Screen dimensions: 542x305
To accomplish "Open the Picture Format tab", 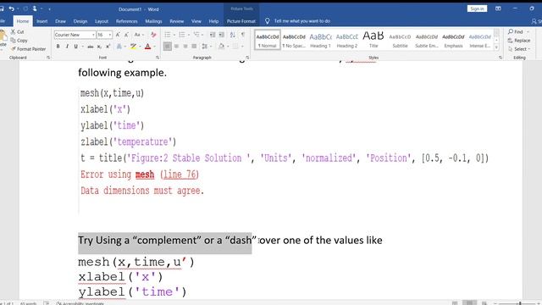I will pyautogui.click(x=241, y=21).
